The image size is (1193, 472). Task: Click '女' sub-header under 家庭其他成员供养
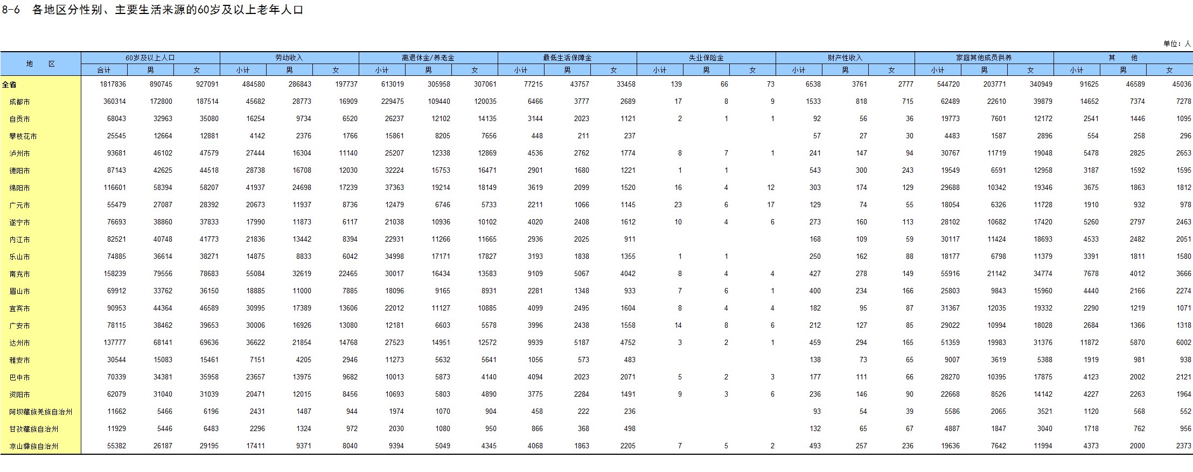click(x=1030, y=70)
